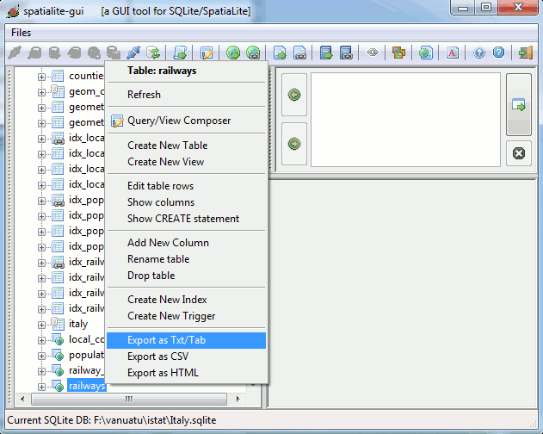Image resolution: width=543 pixels, height=434 pixels.
Task: Choose Add New Column
Action: [x=187, y=243]
